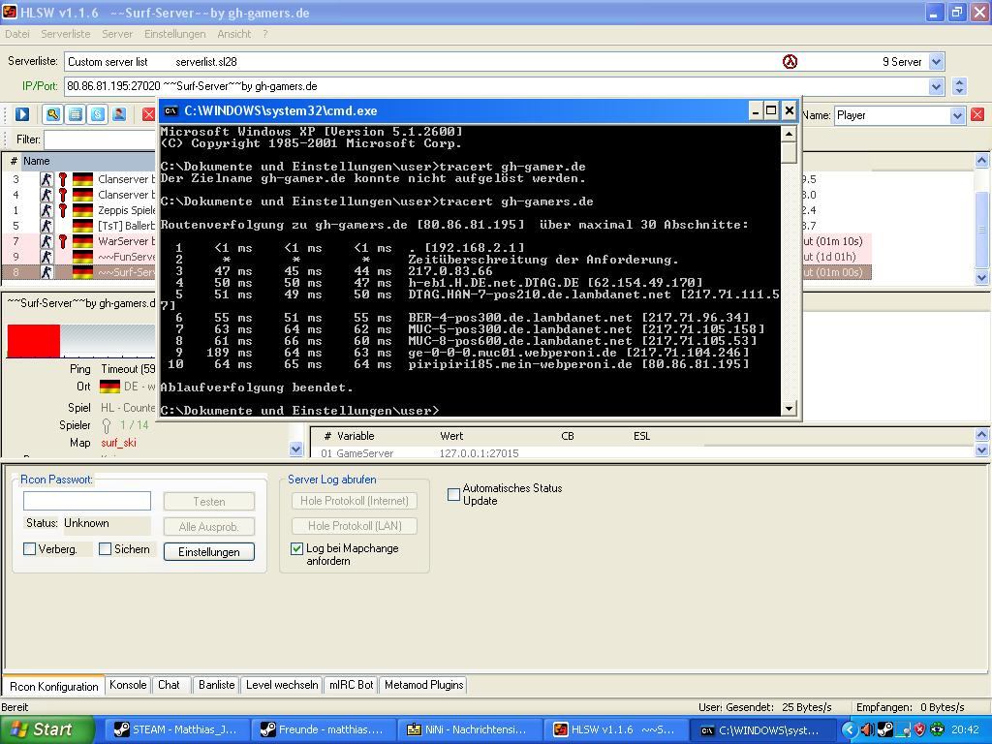Click Counter-Strike icon on Surf-Server row 8
Image resolution: width=992 pixels, height=744 pixels.
tap(46, 272)
